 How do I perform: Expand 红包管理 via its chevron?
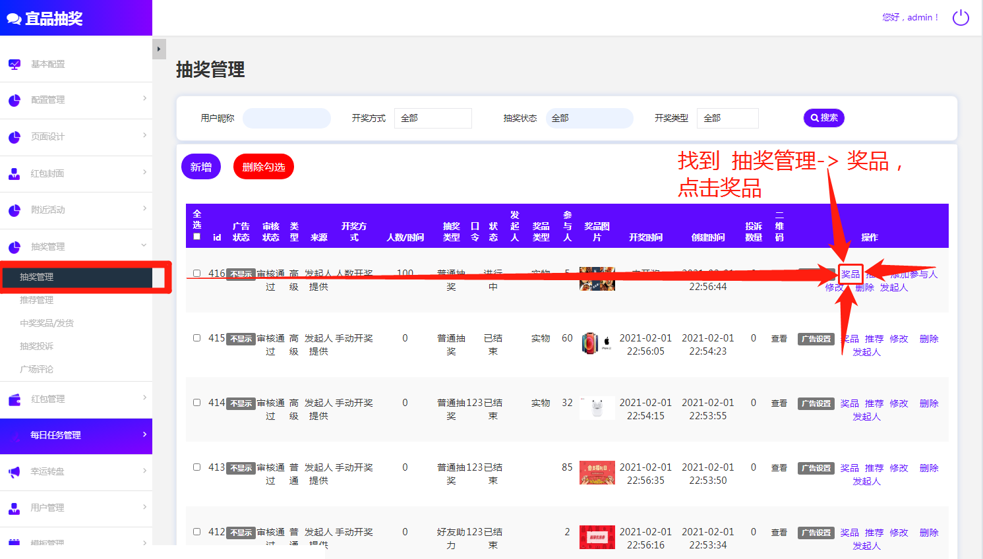(x=145, y=397)
